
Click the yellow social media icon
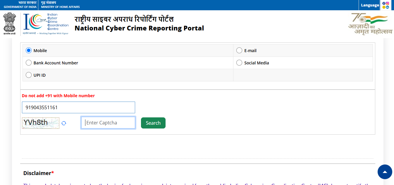tap(384, 7)
